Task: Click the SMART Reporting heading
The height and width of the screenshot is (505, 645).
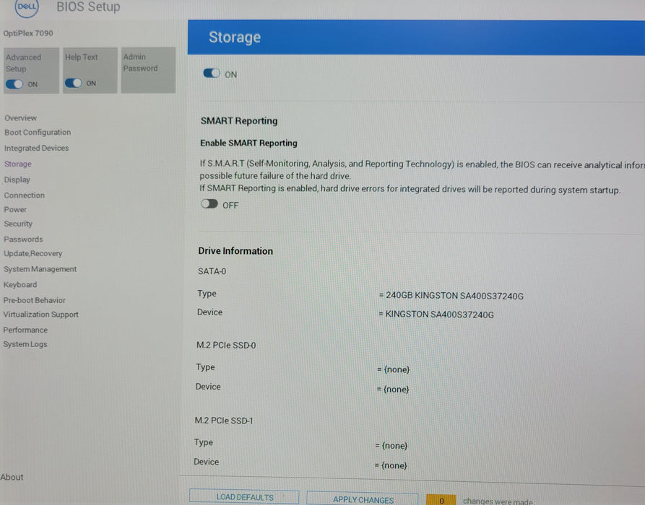Action: [x=239, y=120]
